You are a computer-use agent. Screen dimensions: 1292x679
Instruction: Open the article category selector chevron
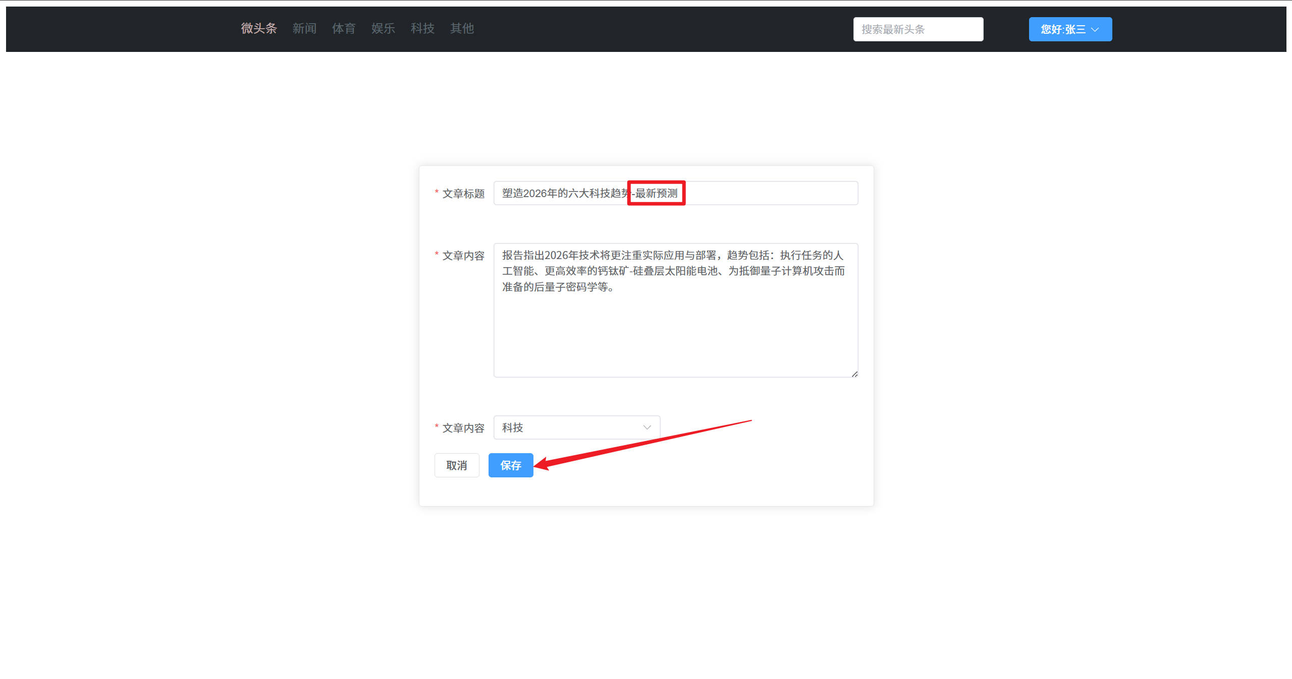click(x=647, y=427)
